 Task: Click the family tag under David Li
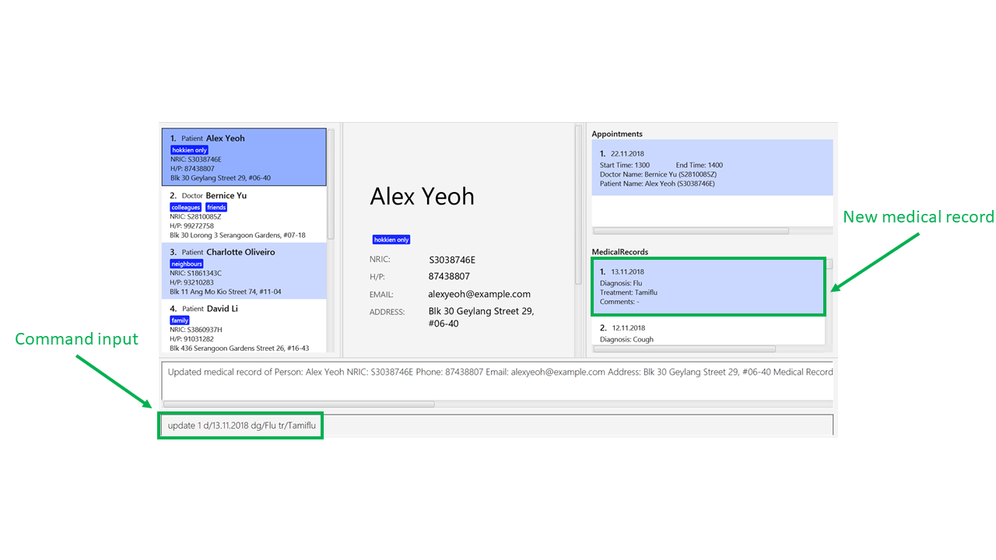pyautogui.click(x=180, y=320)
